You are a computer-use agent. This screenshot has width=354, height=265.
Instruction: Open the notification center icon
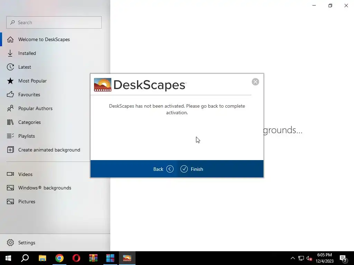point(343,259)
